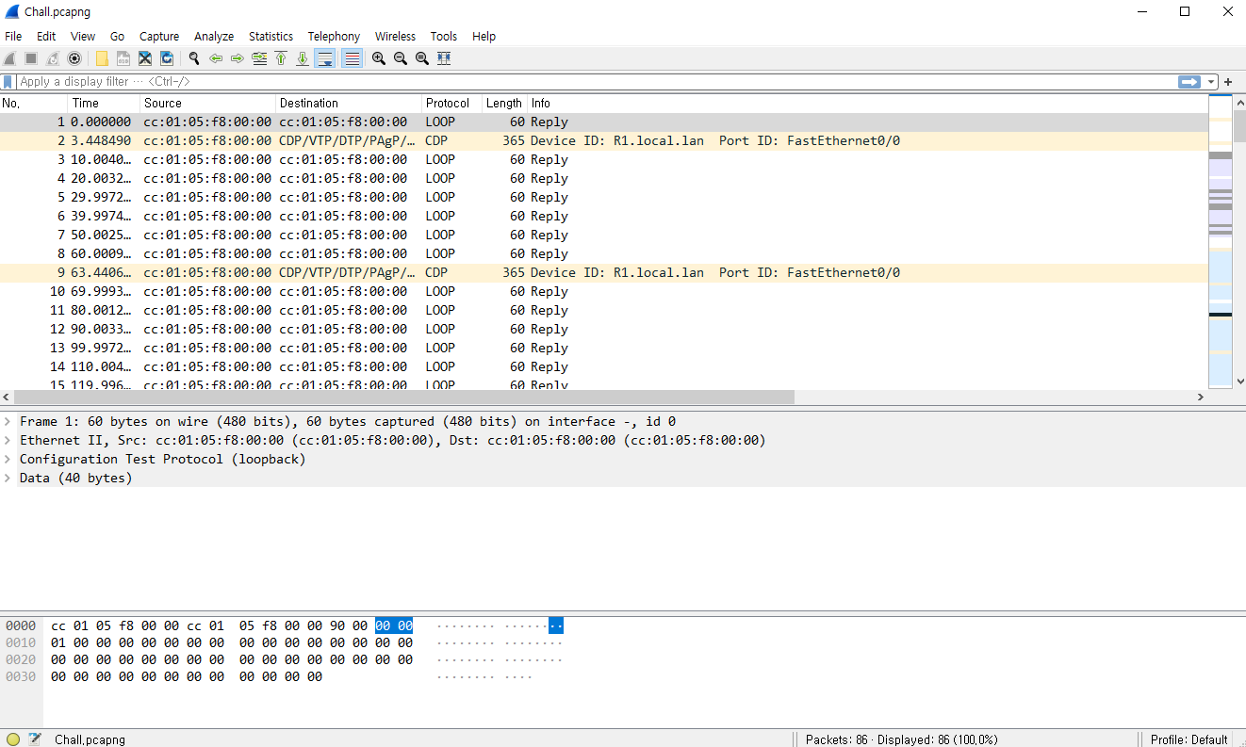Sort packets by Source column

tap(207, 103)
